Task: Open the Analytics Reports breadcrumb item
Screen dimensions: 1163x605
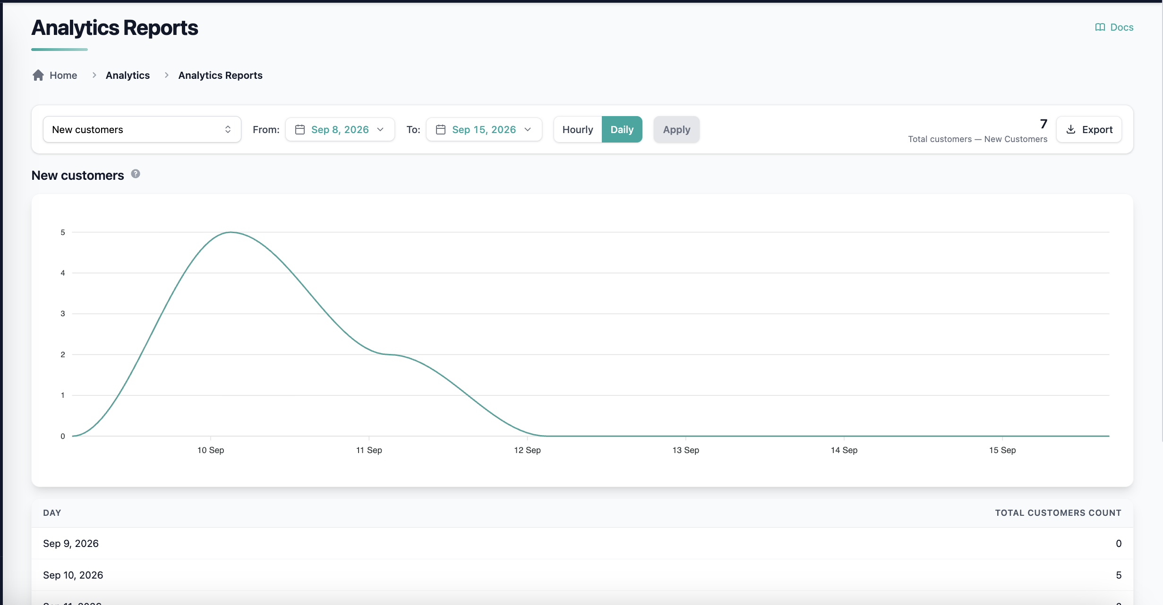Action: point(220,76)
